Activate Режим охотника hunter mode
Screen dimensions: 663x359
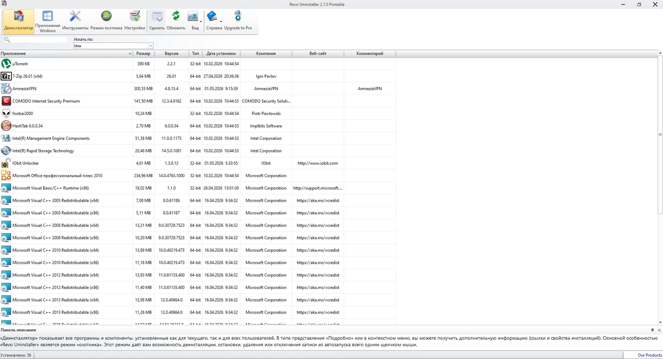pos(106,21)
